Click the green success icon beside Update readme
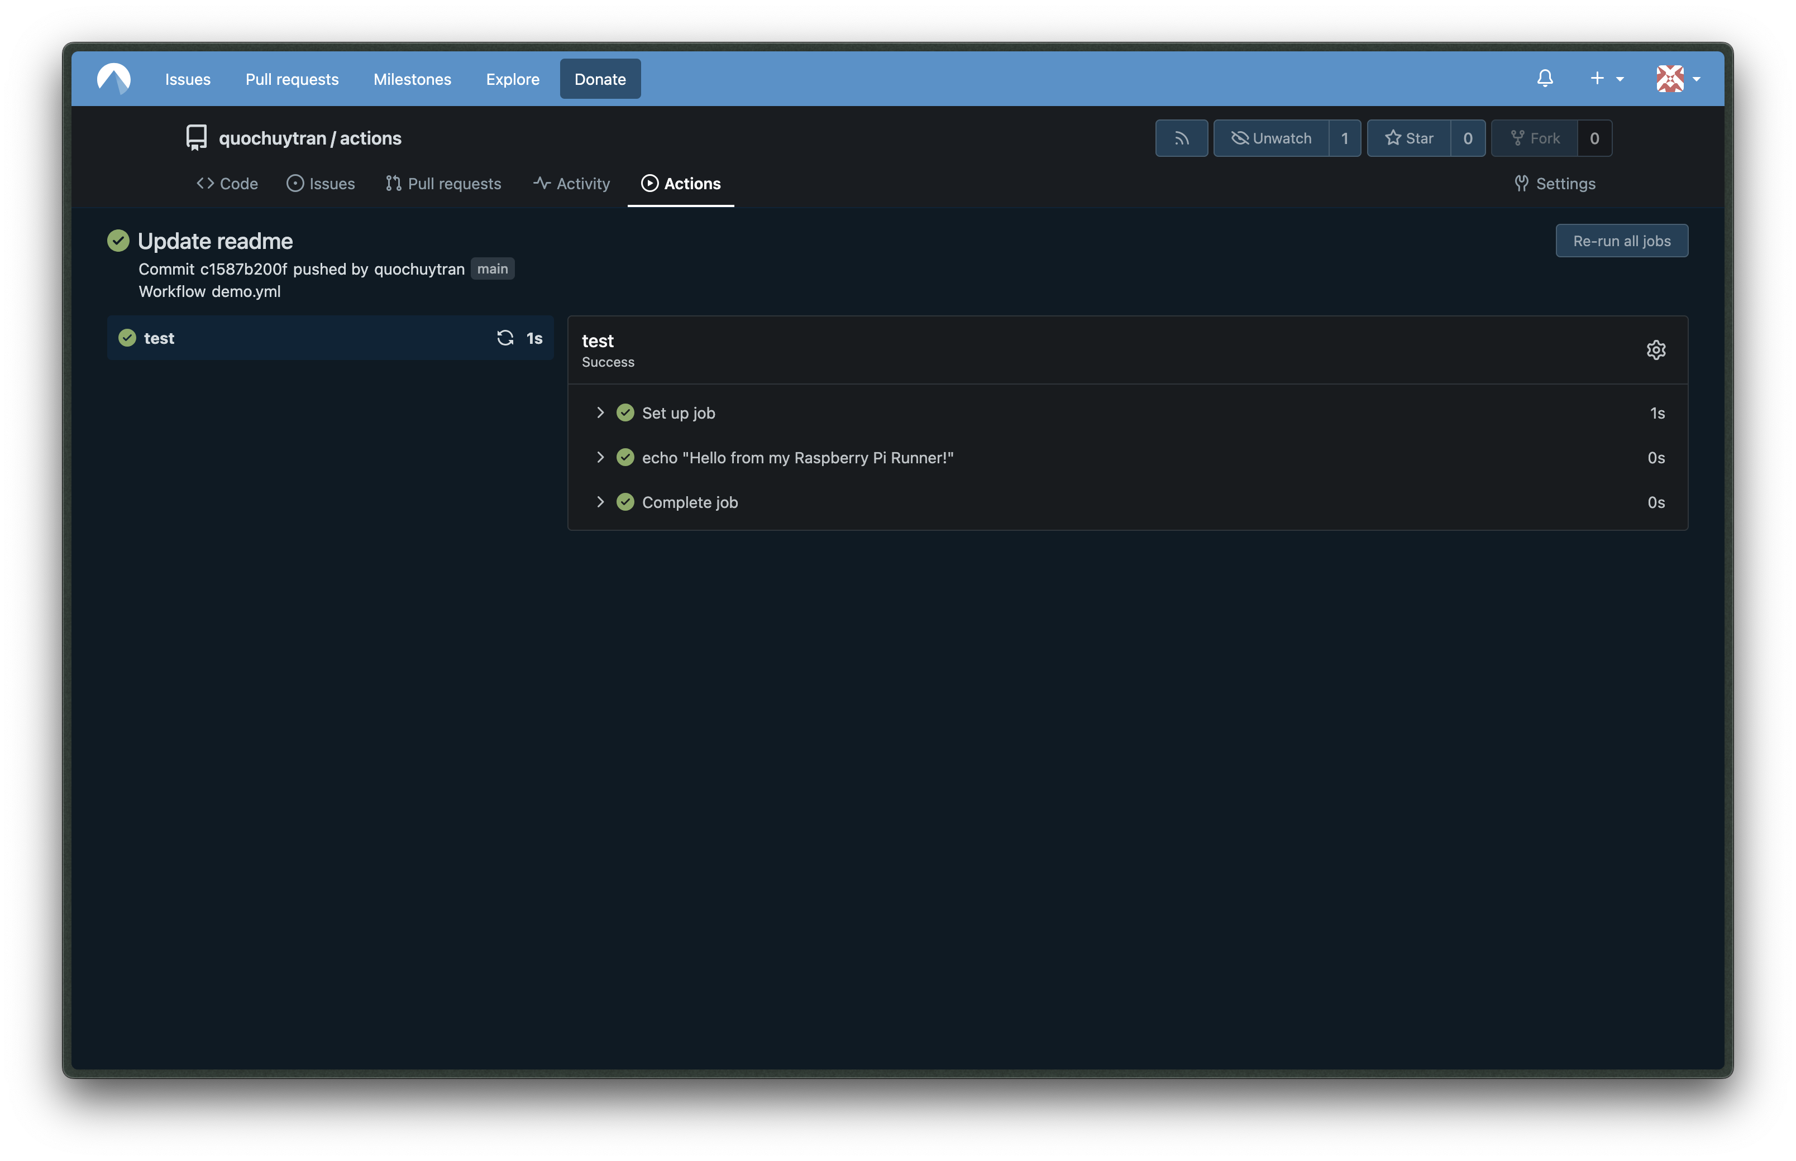Screen dimensions: 1796x1161 (x=118, y=241)
